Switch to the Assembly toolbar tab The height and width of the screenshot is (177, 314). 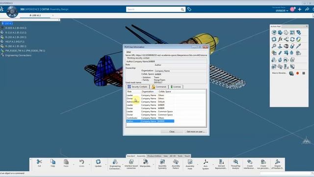[141, 156]
